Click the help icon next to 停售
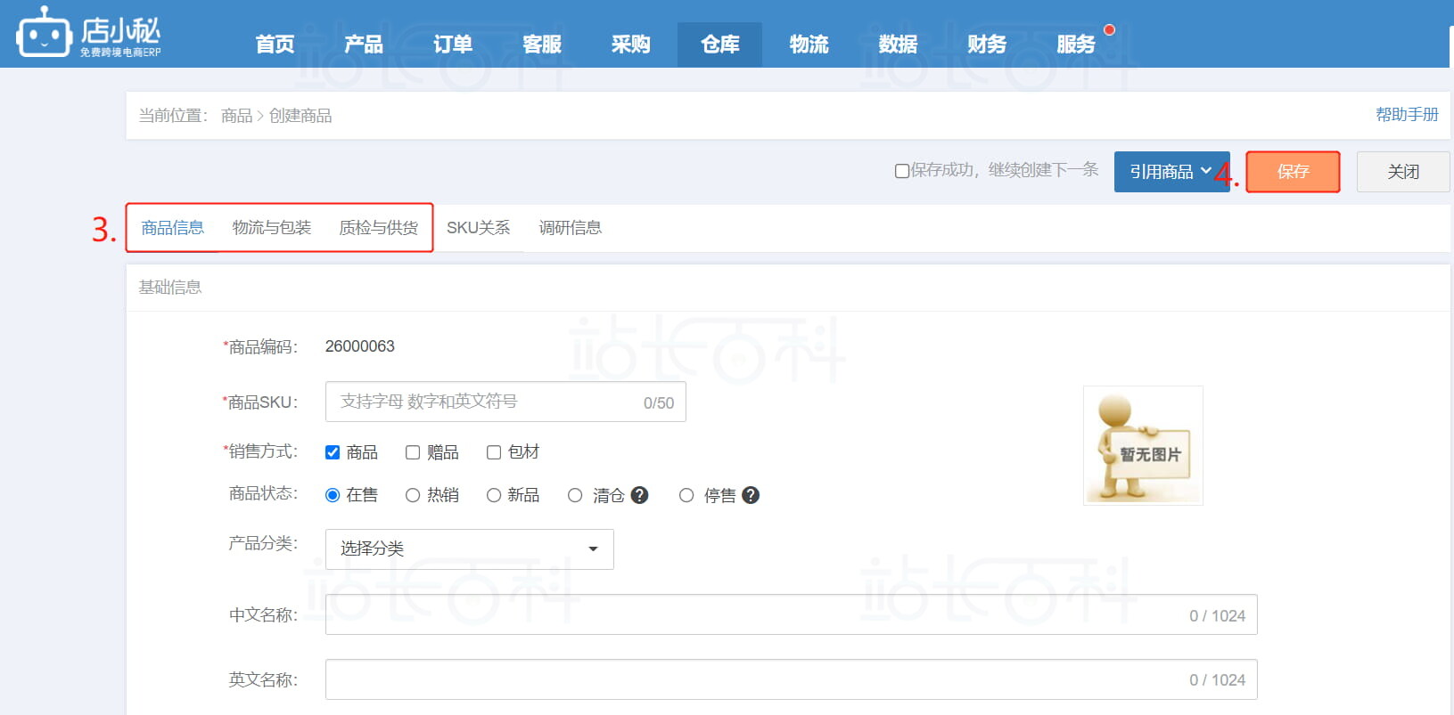Viewport: 1454px width, 715px height. [x=751, y=495]
